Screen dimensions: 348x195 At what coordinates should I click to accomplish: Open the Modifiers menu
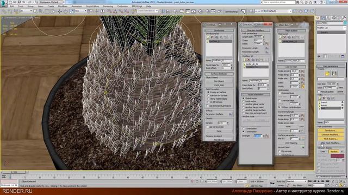coord(63,6)
